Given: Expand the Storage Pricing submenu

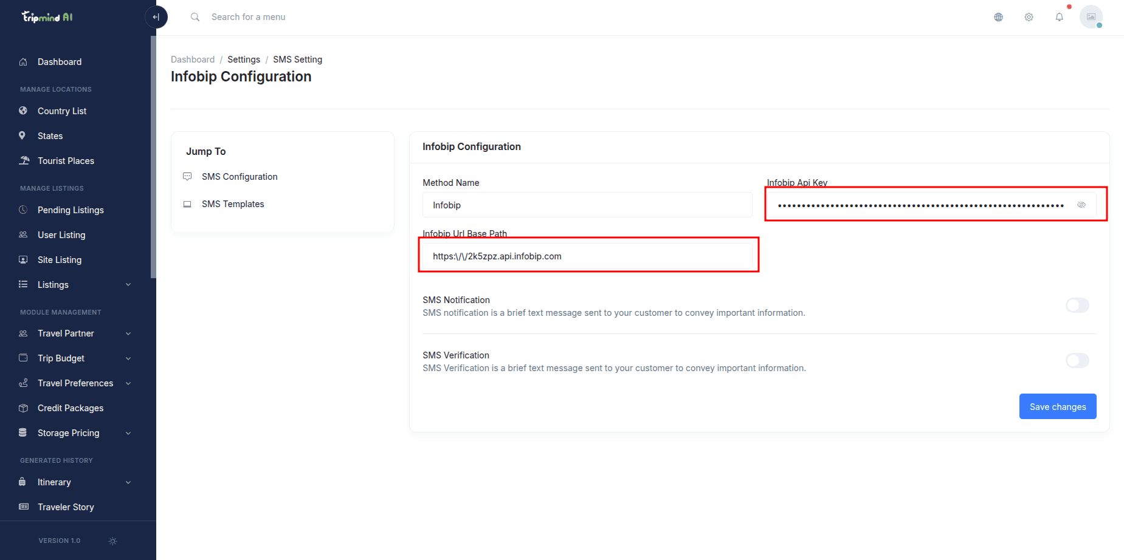Looking at the screenshot, I should click(128, 433).
